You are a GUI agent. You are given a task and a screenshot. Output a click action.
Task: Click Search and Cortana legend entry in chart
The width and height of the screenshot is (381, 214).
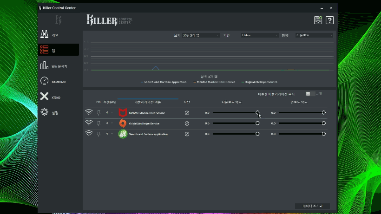[x=164, y=82]
